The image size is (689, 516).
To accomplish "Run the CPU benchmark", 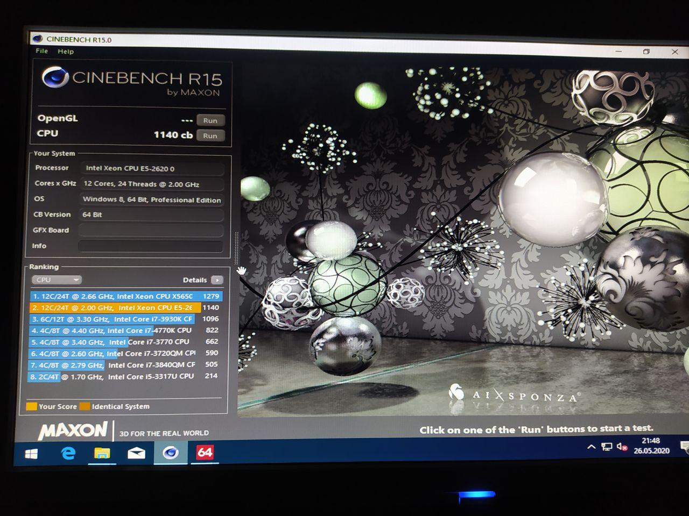I will pos(210,135).
